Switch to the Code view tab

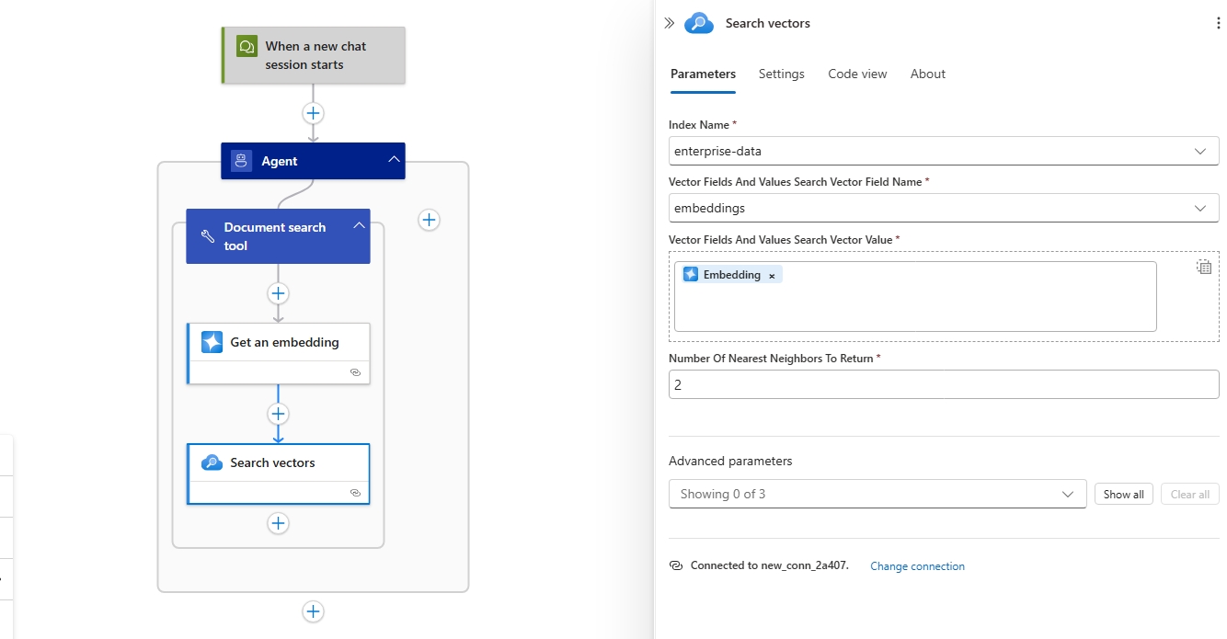coord(857,74)
